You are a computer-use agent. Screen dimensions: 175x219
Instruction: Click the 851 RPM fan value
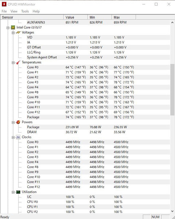tap(72, 22)
